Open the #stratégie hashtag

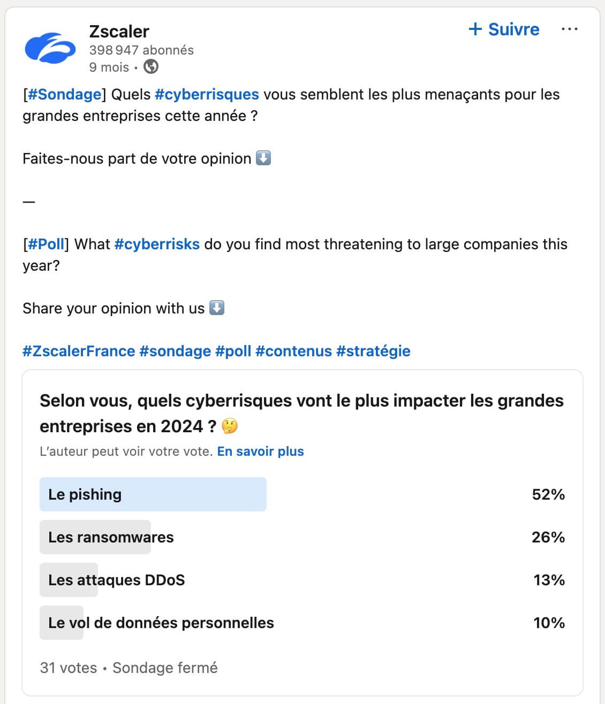tap(373, 351)
